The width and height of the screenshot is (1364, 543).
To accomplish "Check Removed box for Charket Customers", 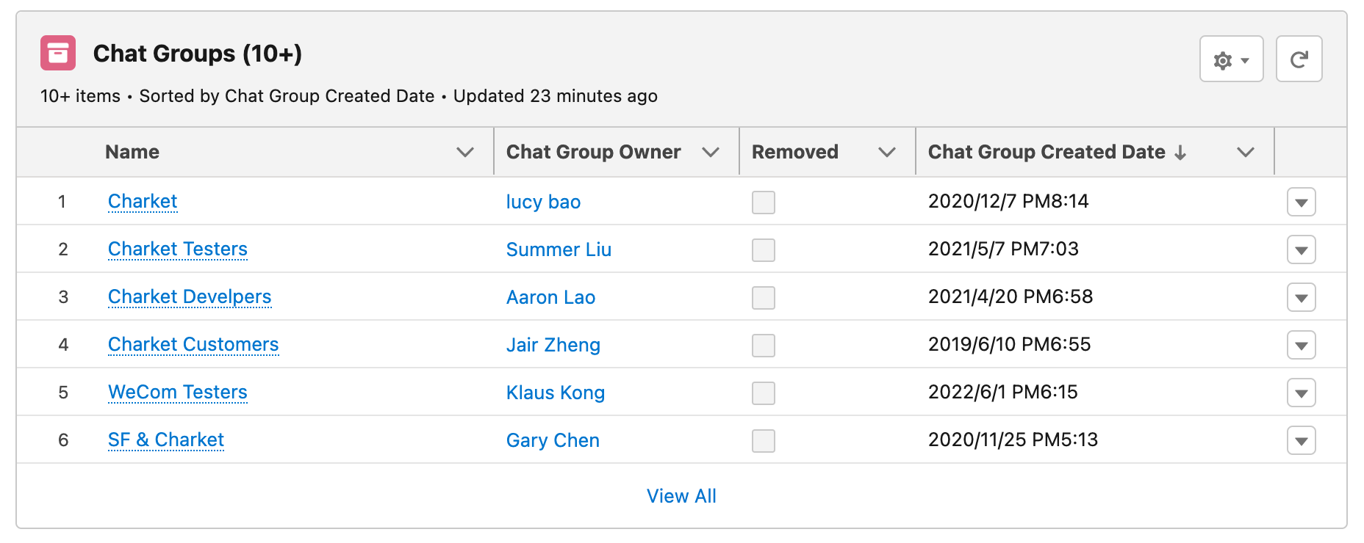I will pyautogui.click(x=763, y=345).
